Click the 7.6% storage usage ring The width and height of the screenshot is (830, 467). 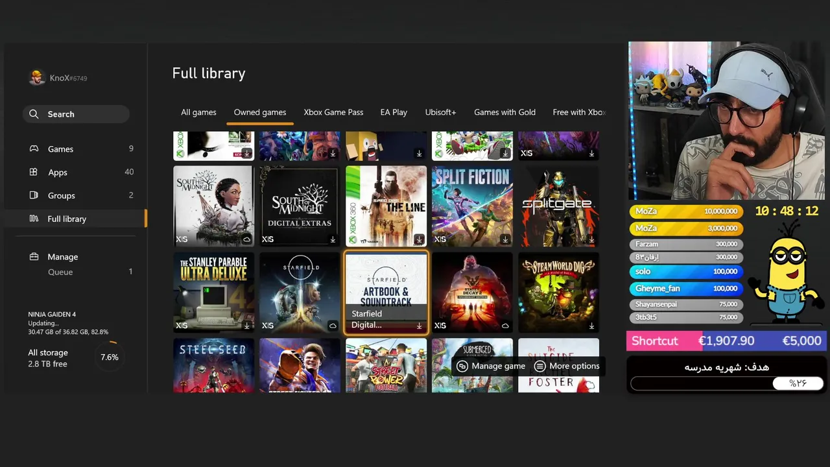click(110, 357)
